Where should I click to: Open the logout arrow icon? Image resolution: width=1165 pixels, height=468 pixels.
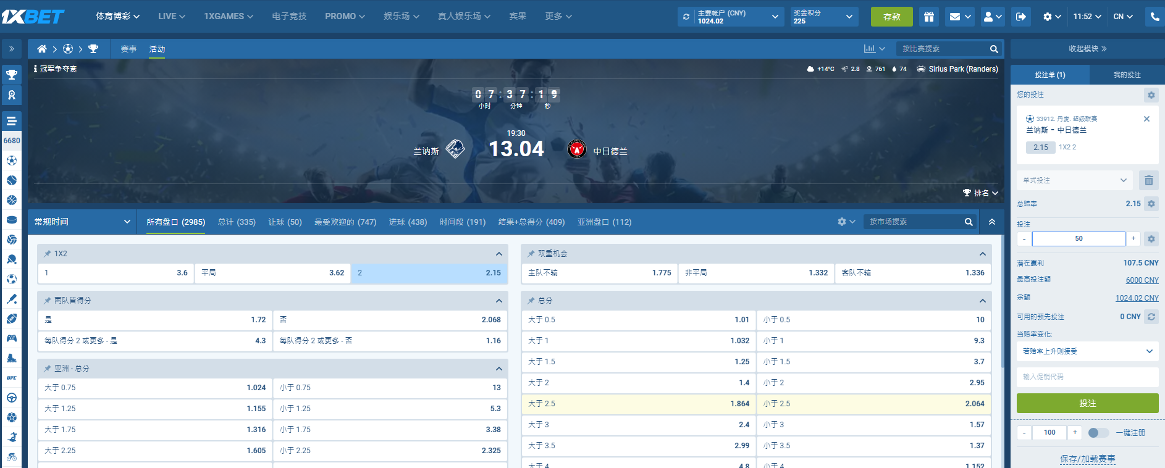pos(1021,17)
